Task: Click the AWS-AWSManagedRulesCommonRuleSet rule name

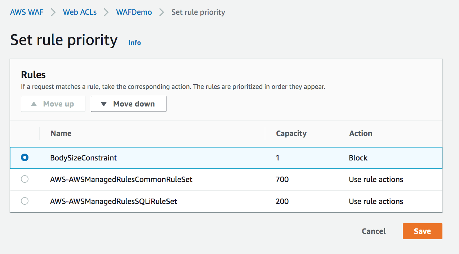Action: pos(121,179)
